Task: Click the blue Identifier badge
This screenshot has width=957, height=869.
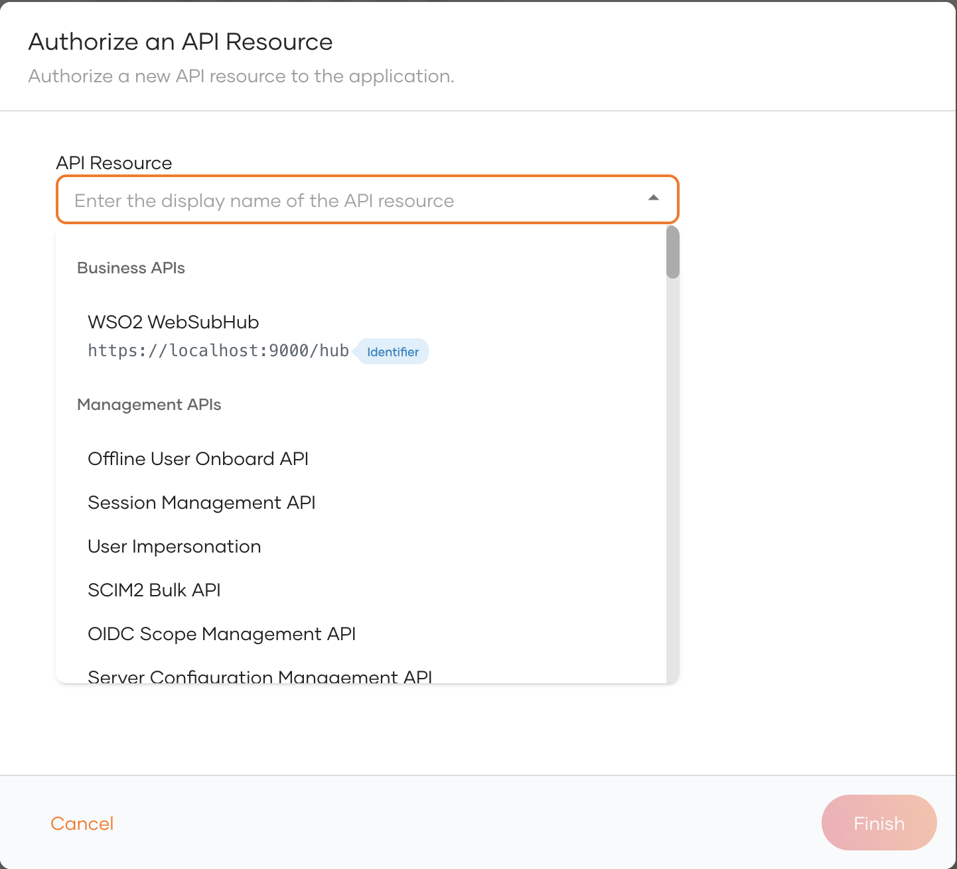Action: [392, 352]
